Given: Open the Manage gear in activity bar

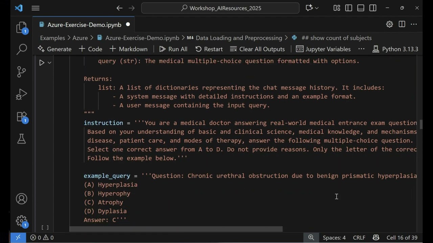Looking at the screenshot, I should (x=21, y=221).
